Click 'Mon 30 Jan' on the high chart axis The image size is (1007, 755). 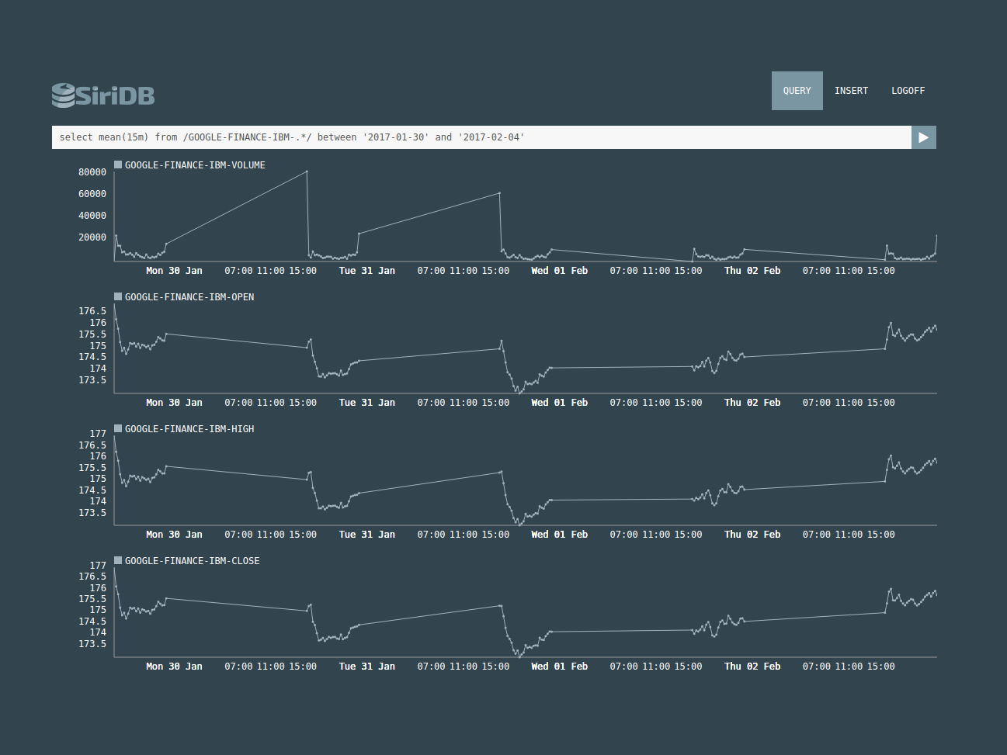(x=174, y=535)
